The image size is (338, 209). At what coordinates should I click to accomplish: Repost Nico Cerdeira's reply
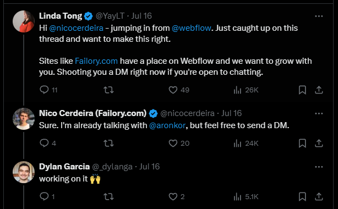108,144
